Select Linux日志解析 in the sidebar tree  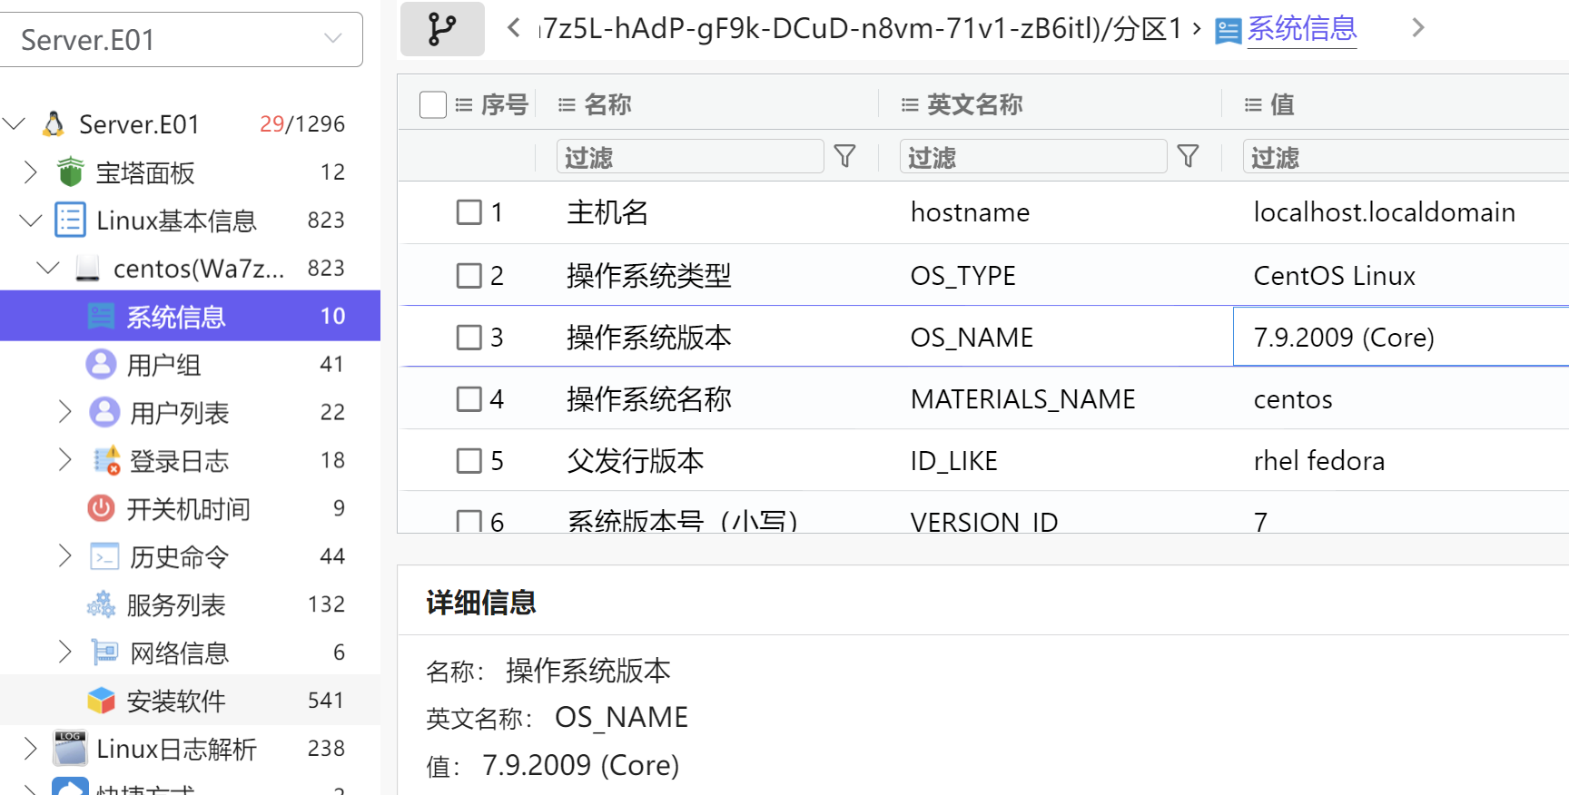pos(176,749)
